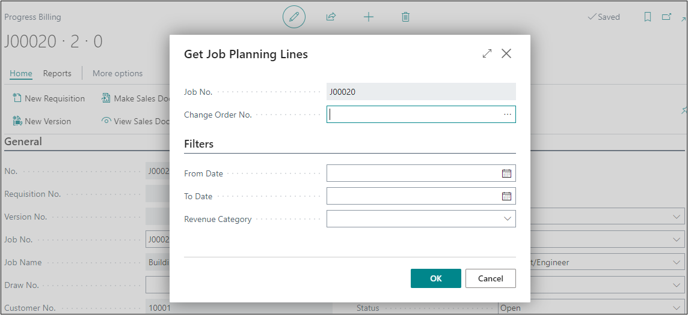Image resolution: width=688 pixels, height=315 pixels.
Task: Open Change Order No. lookup ellipsis
Action: tap(508, 115)
